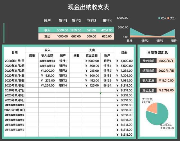This screenshot has width=180, height=141.
Task: Select income amount ¥521.00 on 2020年11月4日
Action: [x=47, y=76]
